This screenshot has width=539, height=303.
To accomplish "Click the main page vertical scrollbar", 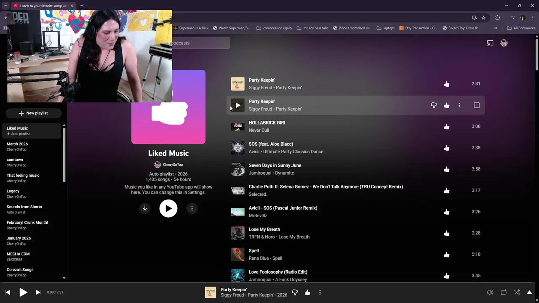I will pos(537,55).
